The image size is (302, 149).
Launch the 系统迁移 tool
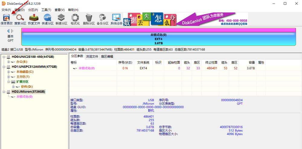(116, 19)
